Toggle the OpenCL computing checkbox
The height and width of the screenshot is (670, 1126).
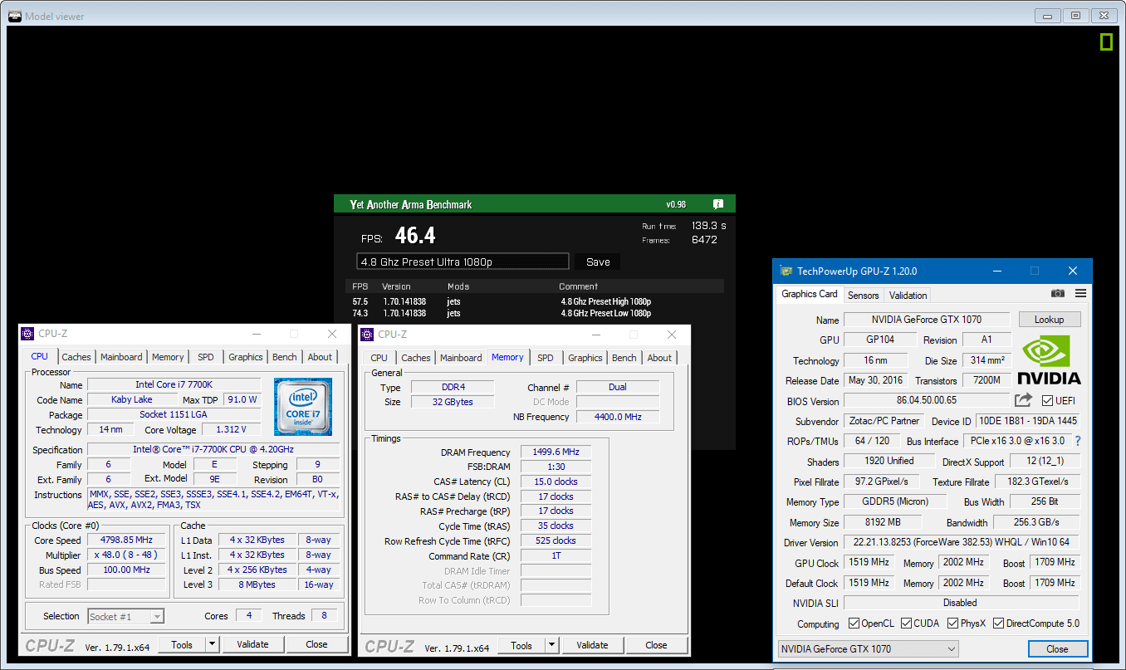click(x=854, y=624)
